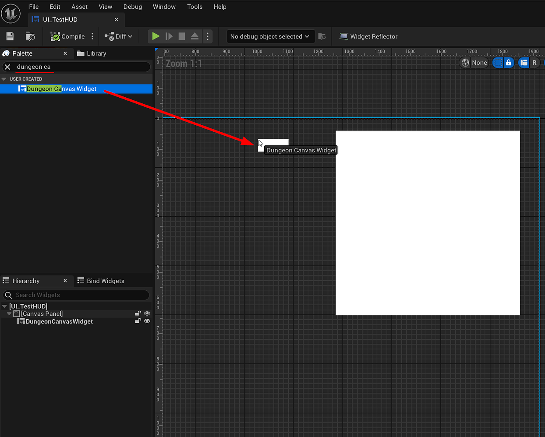Screen dimensions: 545x437
Task: Enable the designer lock toggle
Action: pyautogui.click(x=508, y=63)
